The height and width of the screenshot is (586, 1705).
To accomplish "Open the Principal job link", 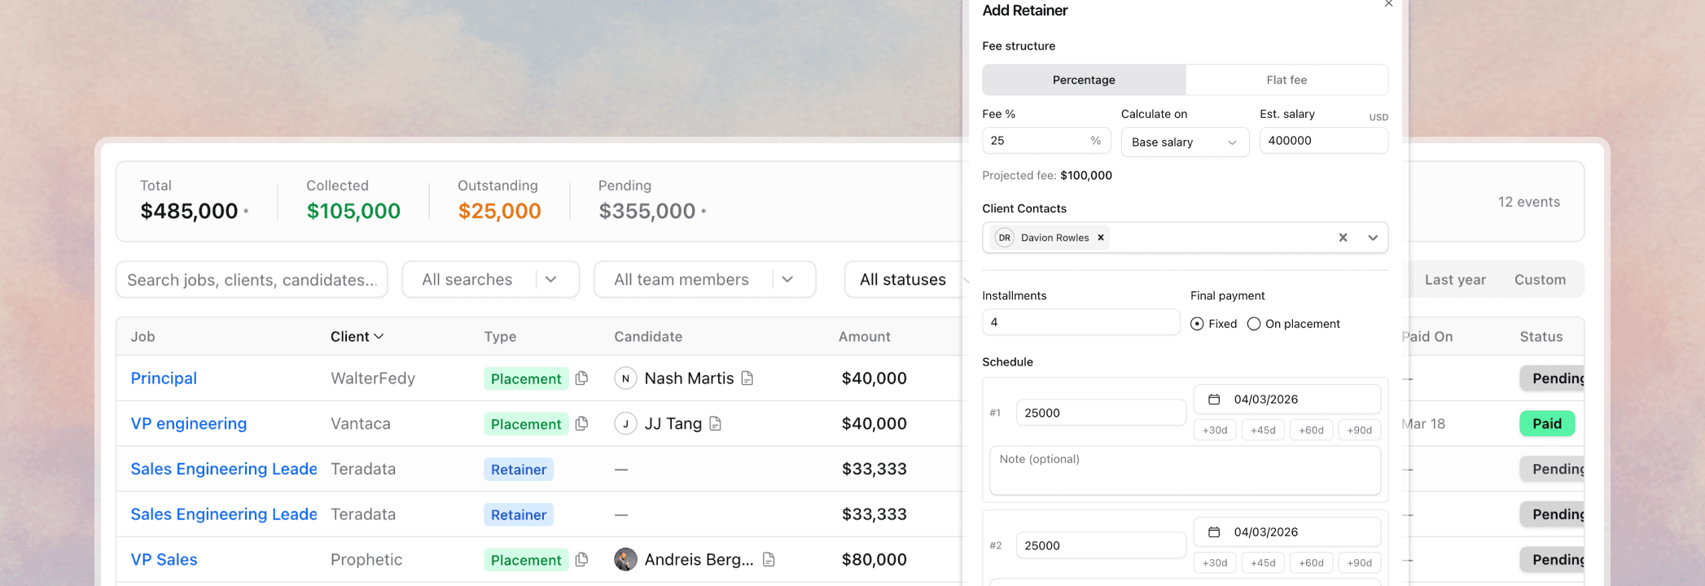I will tap(164, 378).
